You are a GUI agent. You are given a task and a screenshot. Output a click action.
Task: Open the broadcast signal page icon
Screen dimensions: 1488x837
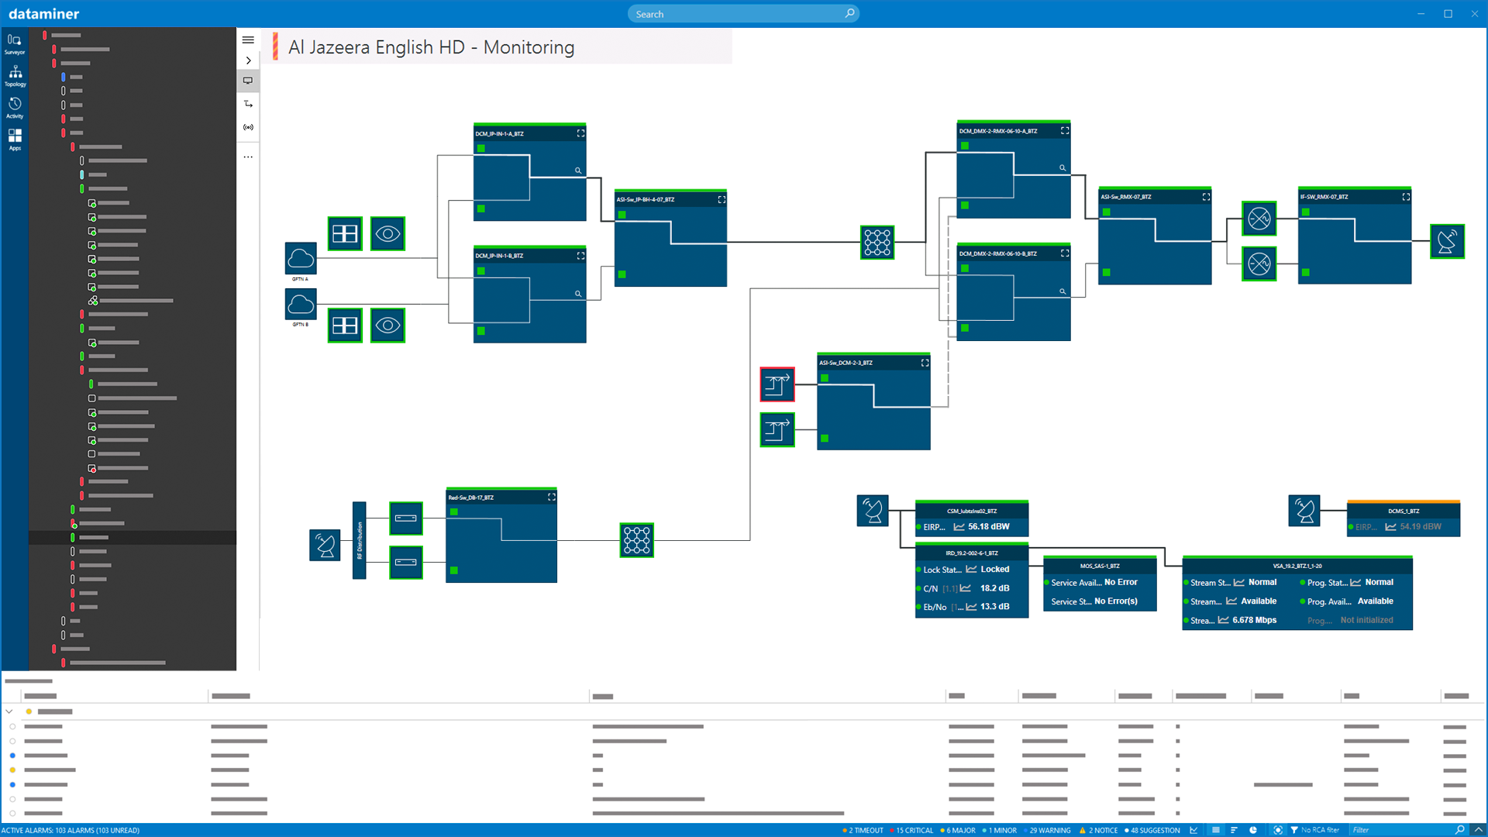tap(248, 127)
